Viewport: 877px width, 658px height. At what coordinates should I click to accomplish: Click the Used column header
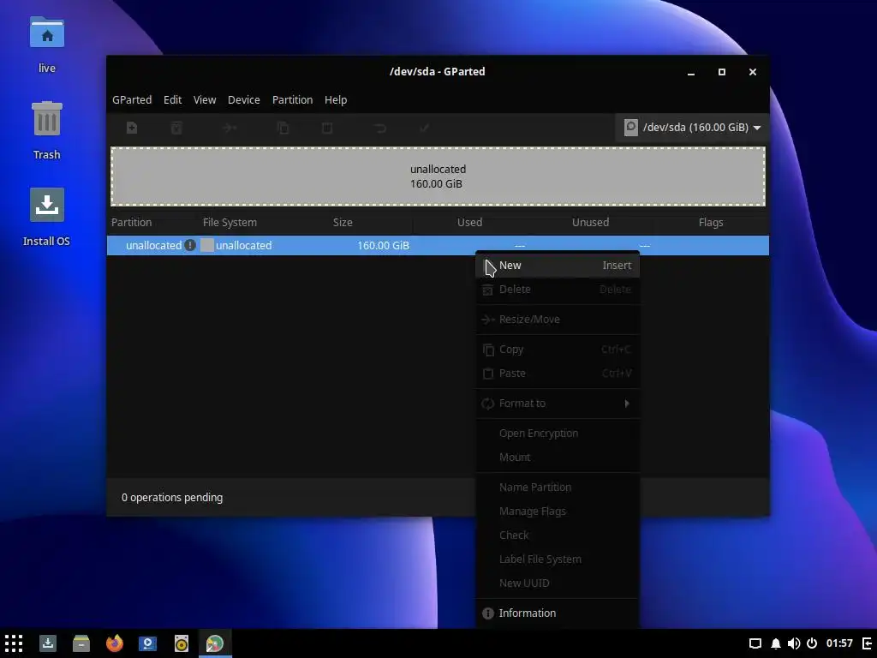pyautogui.click(x=470, y=222)
